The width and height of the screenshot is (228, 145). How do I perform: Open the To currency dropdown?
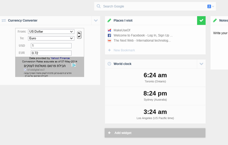(x=51, y=38)
